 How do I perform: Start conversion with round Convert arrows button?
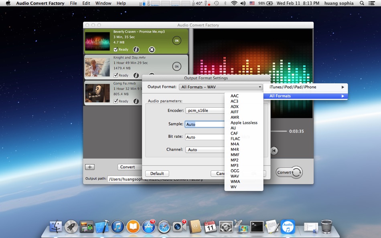(289, 172)
